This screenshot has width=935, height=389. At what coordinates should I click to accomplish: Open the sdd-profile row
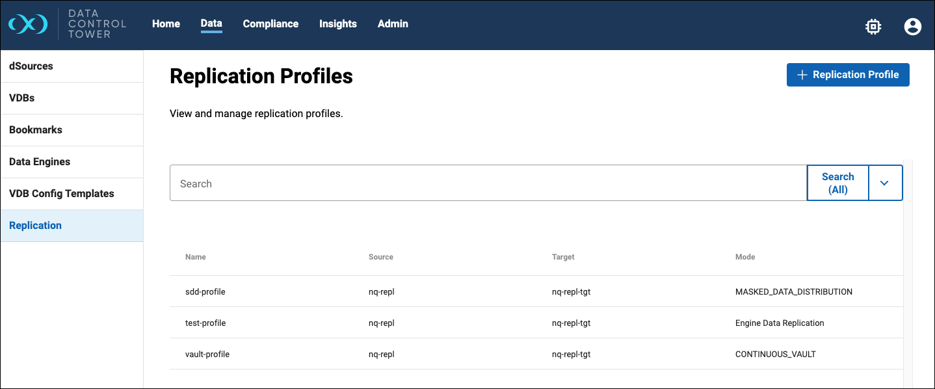tap(205, 292)
